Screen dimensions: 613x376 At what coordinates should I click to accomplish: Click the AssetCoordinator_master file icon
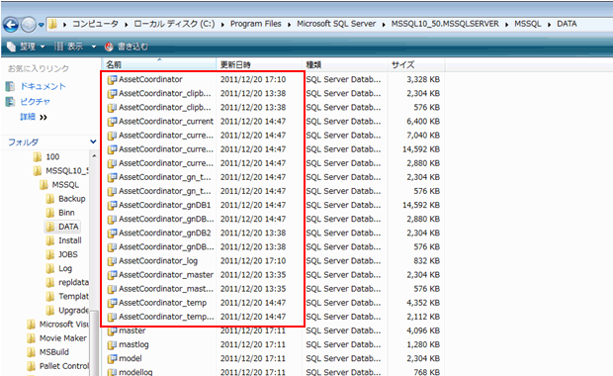pyautogui.click(x=112, y=275)
